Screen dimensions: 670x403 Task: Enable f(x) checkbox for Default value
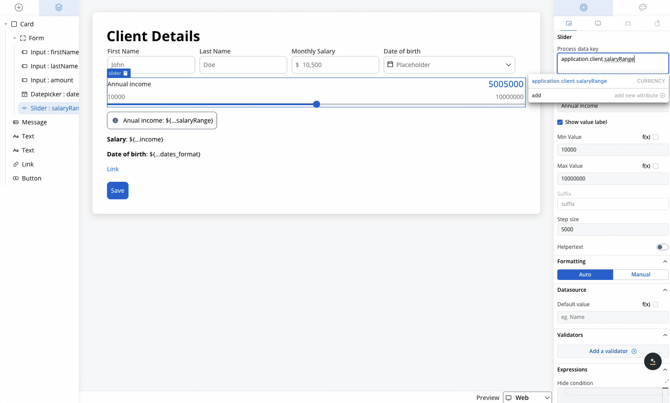pos(656,304)
